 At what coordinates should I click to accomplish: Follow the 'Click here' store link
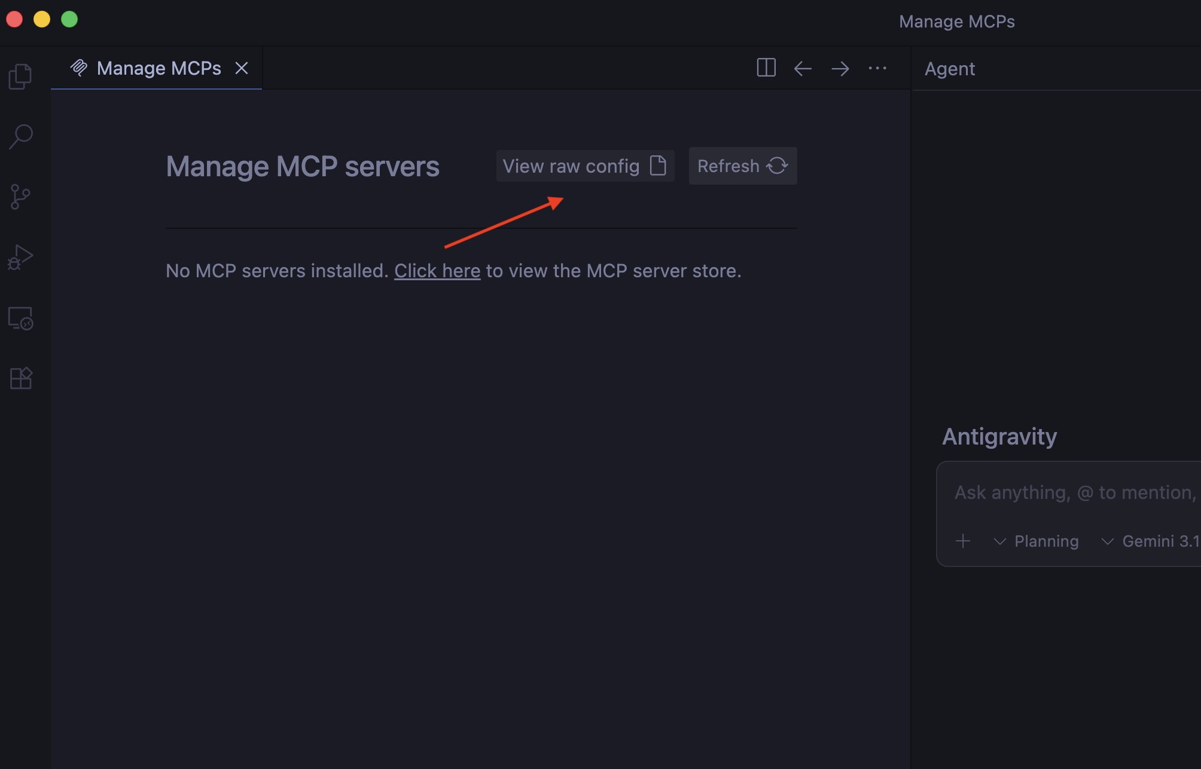coord(437,271)
